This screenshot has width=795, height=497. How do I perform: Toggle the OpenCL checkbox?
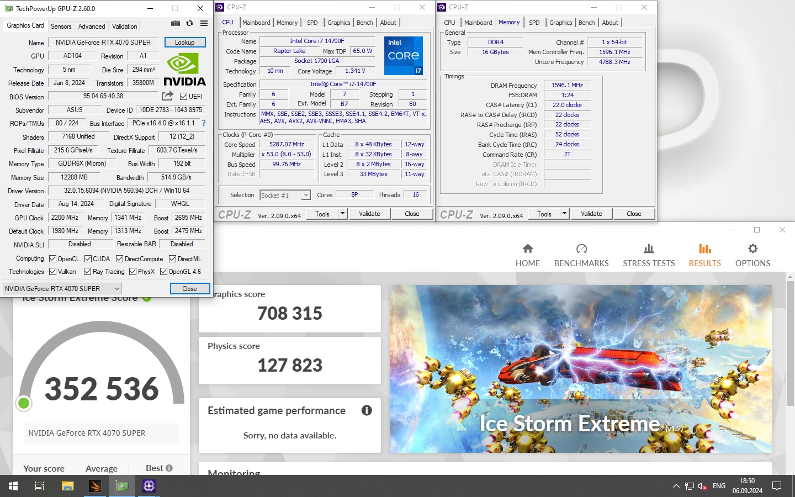click(x=53, y=258)
